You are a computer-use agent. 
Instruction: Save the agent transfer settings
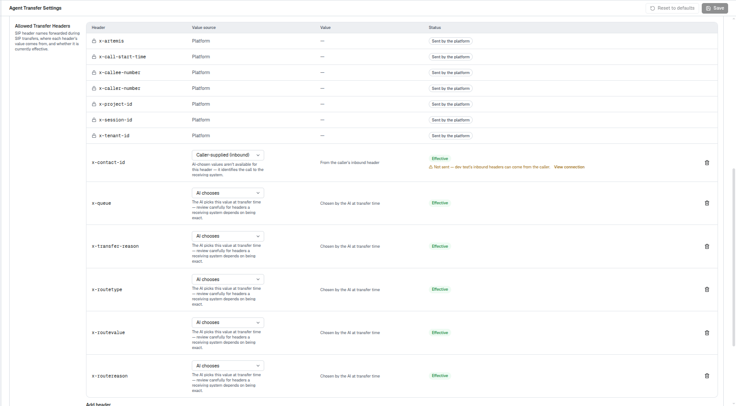tap(714, 8)
